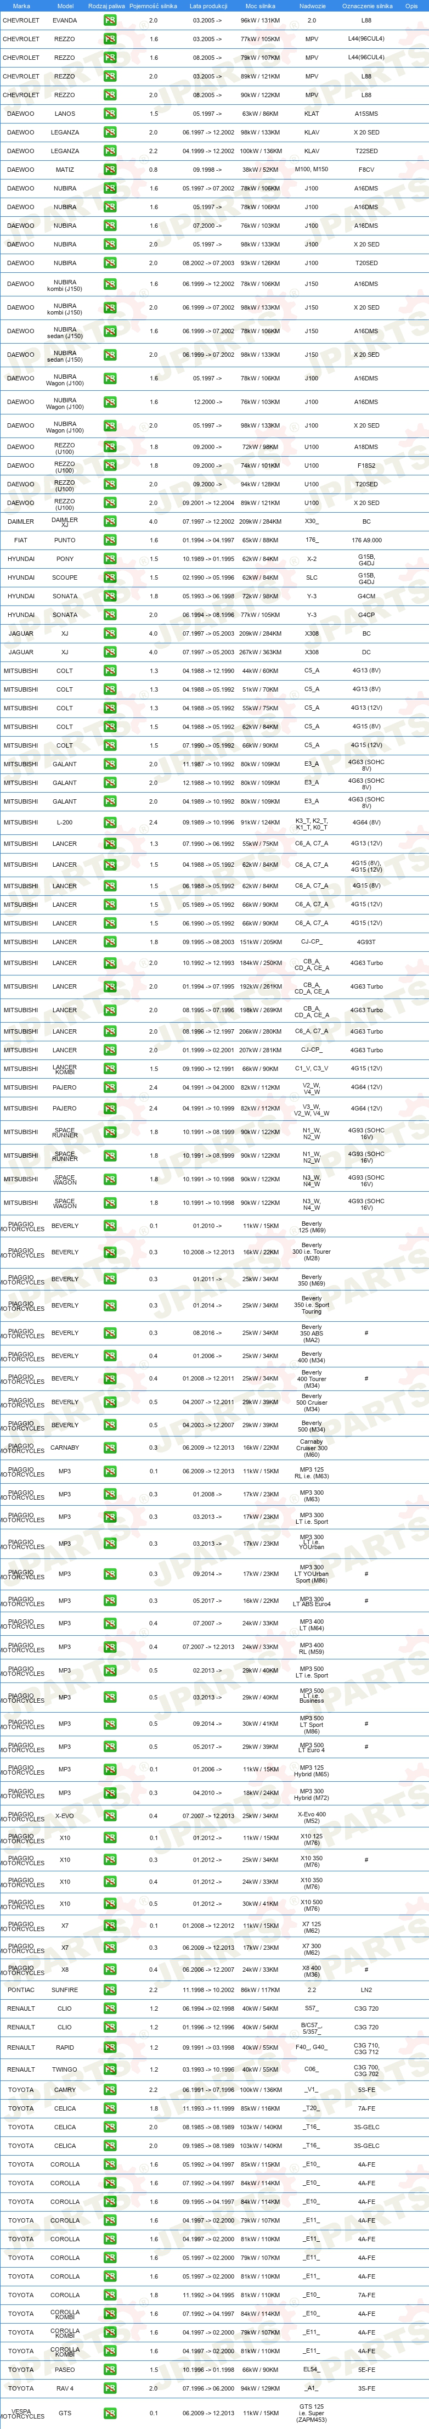
Task: Open the fuel icon for Fiat Punto
Action: [109, 540]
